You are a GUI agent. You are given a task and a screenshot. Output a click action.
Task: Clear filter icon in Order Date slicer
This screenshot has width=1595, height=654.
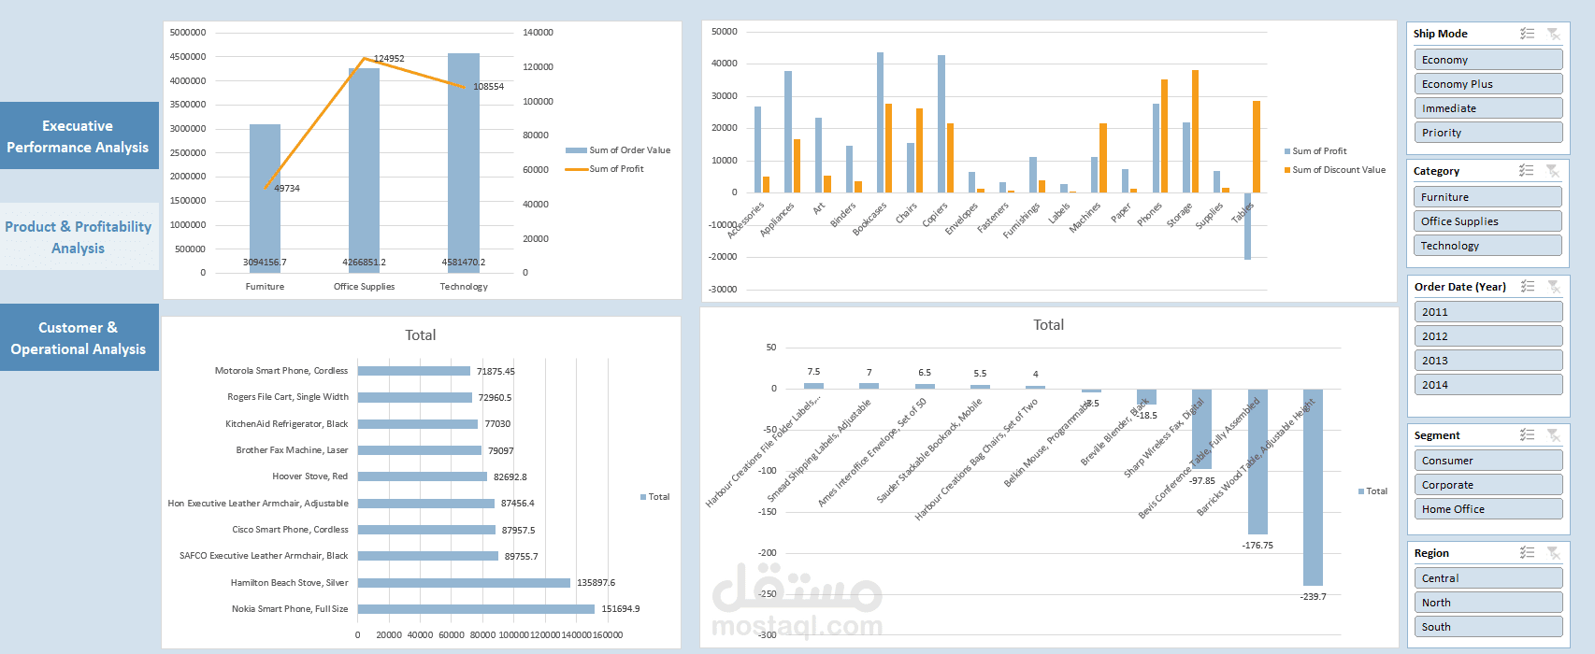click(x=1553, y=287)
